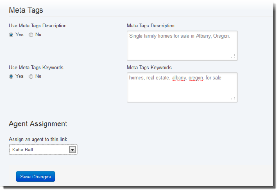Click the Agent Assignment heading
The width and height of the screenshot is (279, 192).
[x=38, y=123]
